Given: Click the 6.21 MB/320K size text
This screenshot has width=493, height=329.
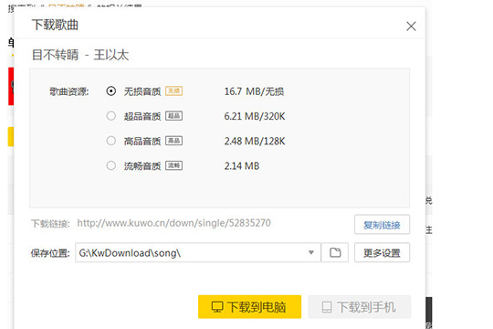Looking at the screenshot, I should click(255, 116).
